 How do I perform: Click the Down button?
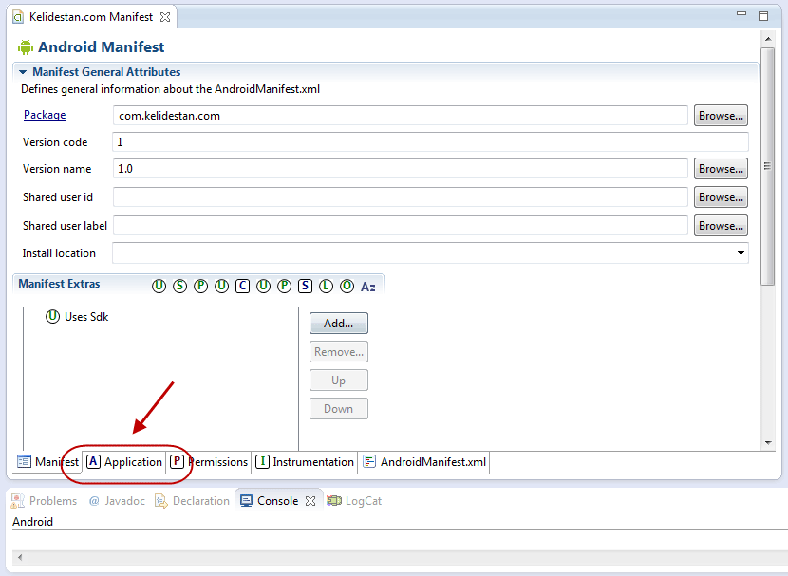(339, 409)
